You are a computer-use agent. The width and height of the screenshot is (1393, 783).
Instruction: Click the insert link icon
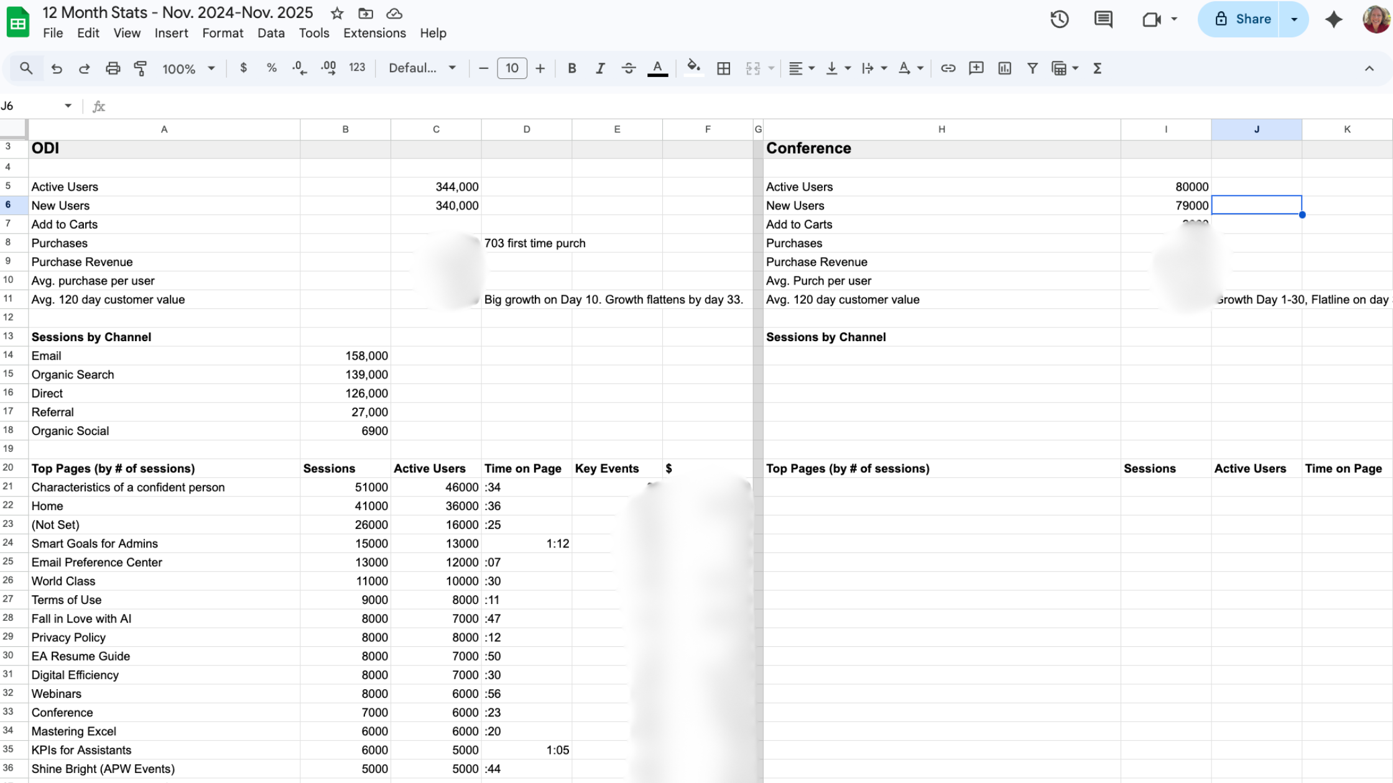click(948, 68)
